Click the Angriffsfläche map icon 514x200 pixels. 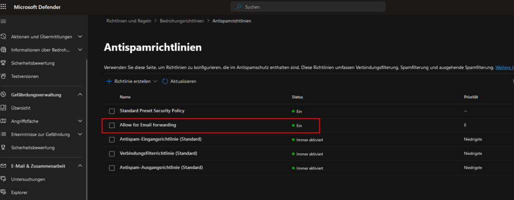click(x=4, y=121)
